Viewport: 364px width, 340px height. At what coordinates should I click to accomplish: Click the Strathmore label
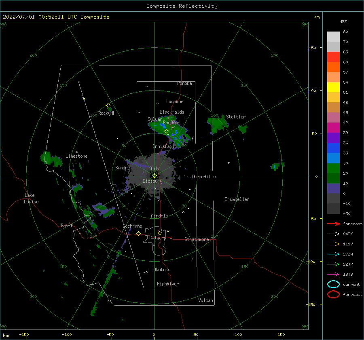click(197, 239)
